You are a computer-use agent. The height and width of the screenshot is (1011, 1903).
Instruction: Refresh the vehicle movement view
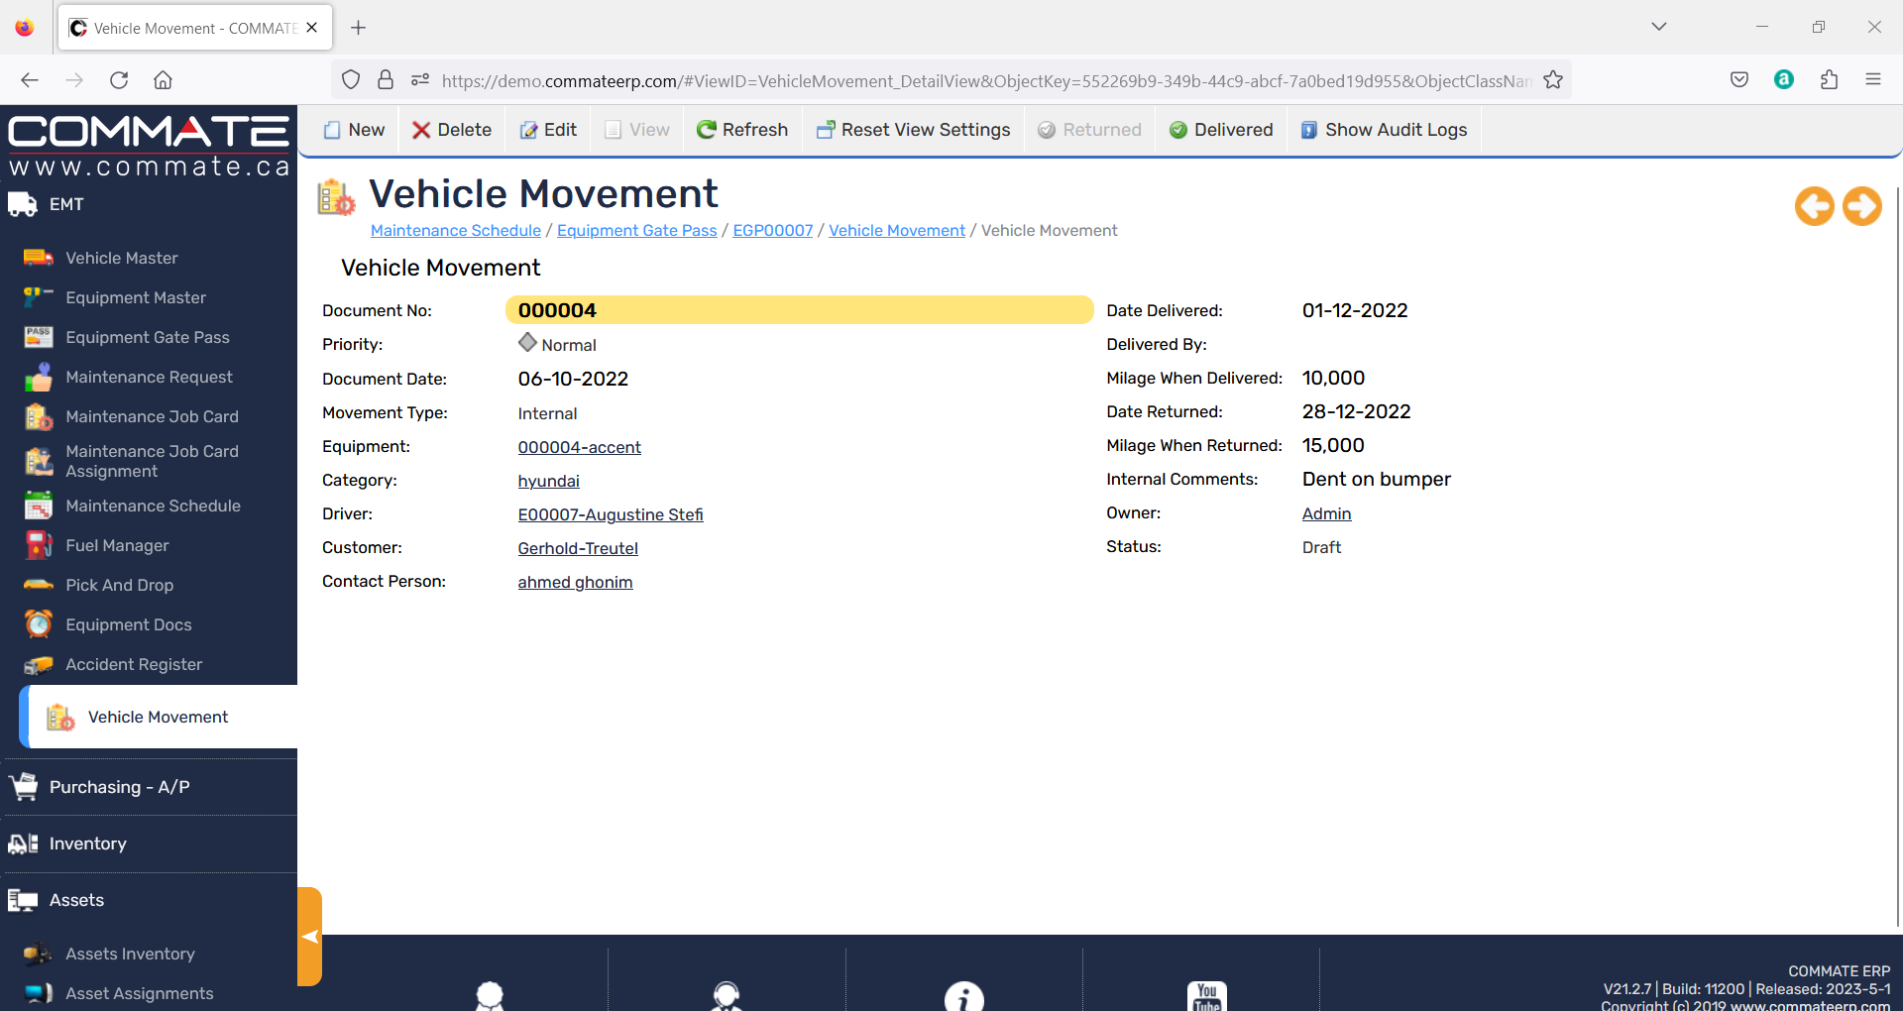pos(742,130)
